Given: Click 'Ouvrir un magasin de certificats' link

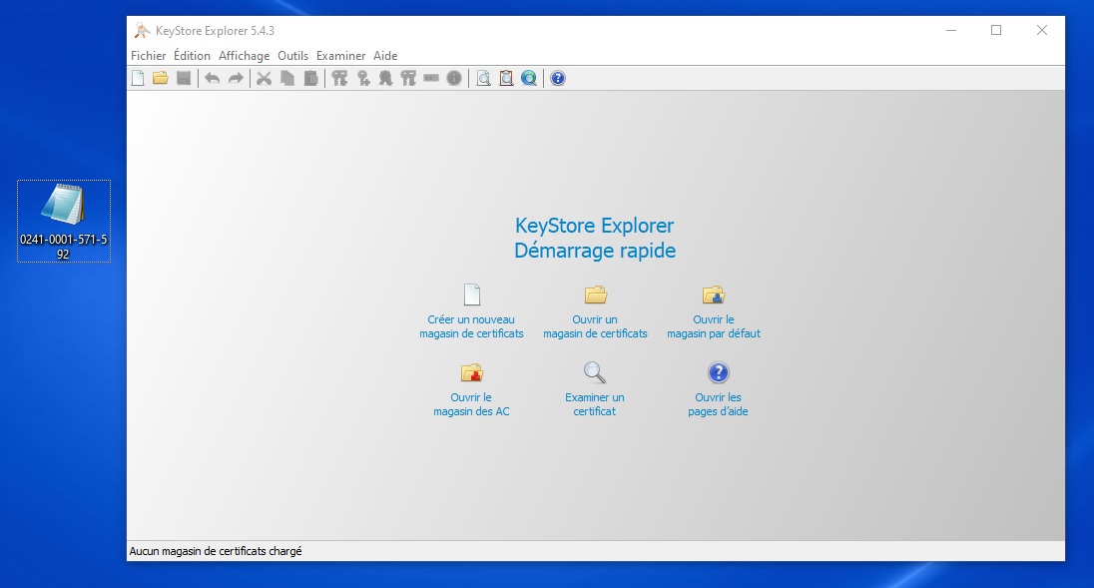Looking at the screenshot, I should tap(595, 326).
